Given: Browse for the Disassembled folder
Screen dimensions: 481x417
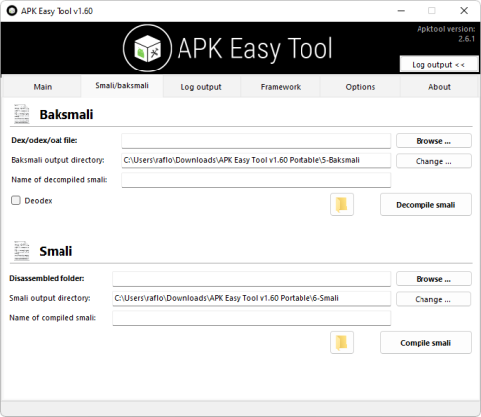Looking at the screenshot, I should pos(433,279).
